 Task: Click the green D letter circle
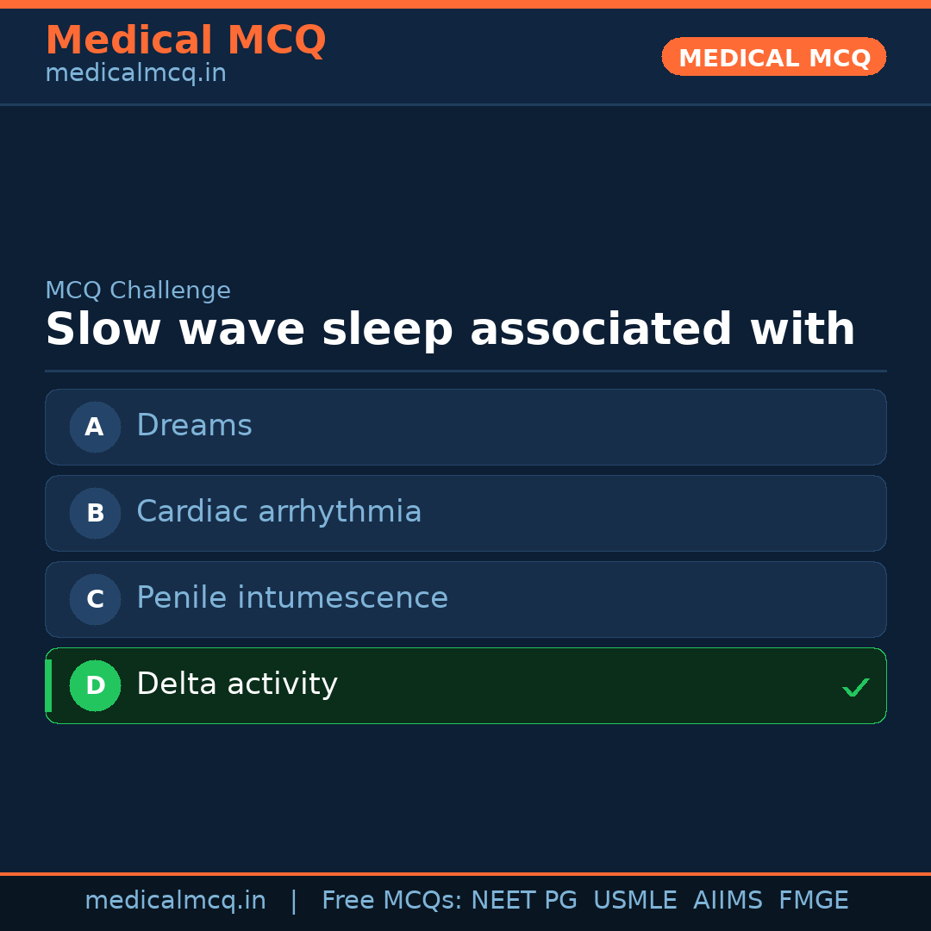(95, 685)
